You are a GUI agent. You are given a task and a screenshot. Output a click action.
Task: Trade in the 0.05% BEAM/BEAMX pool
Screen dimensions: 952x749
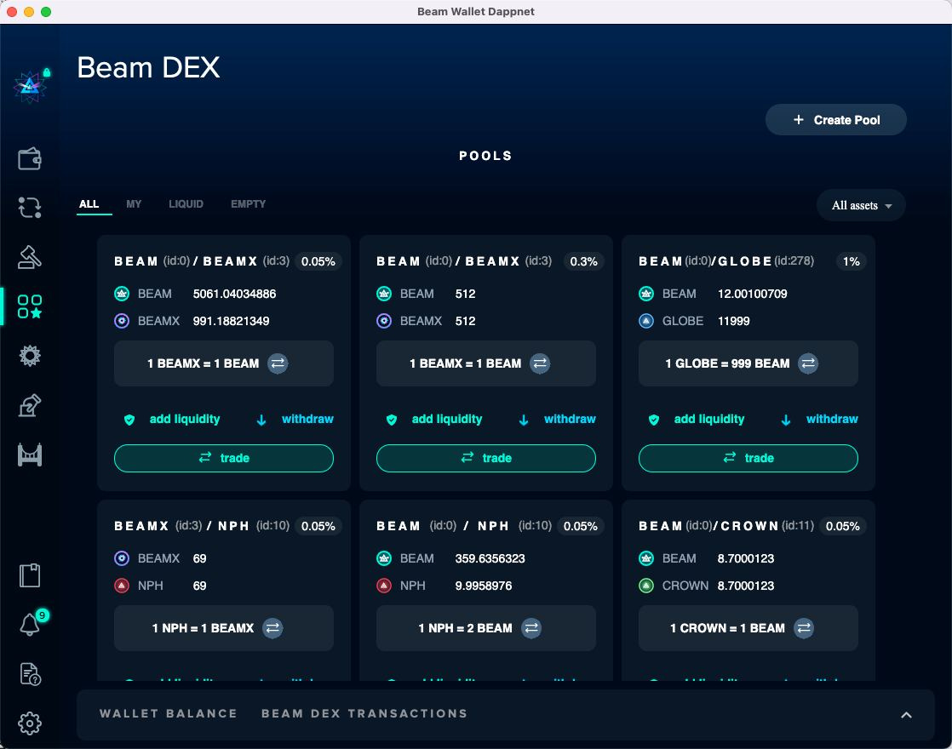coord(224,458)
